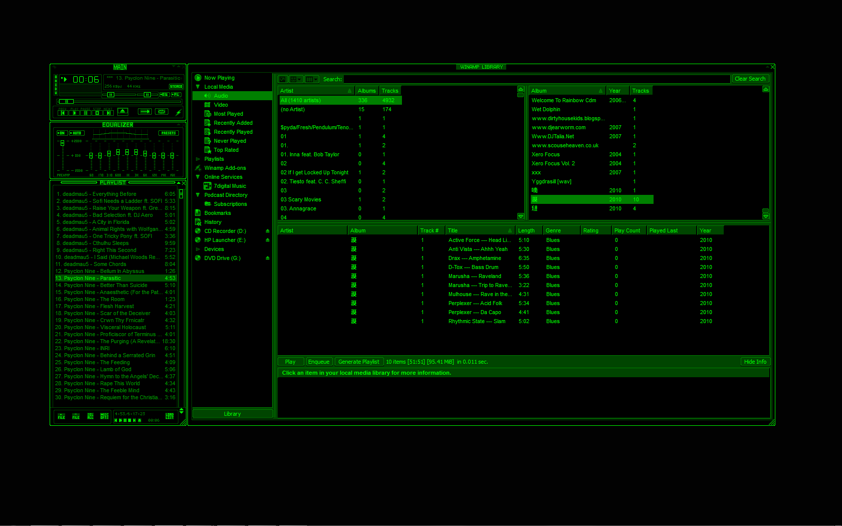Screen dimensions: 842x526
Task: Select the Video library item
Action: tap(221, 105)
